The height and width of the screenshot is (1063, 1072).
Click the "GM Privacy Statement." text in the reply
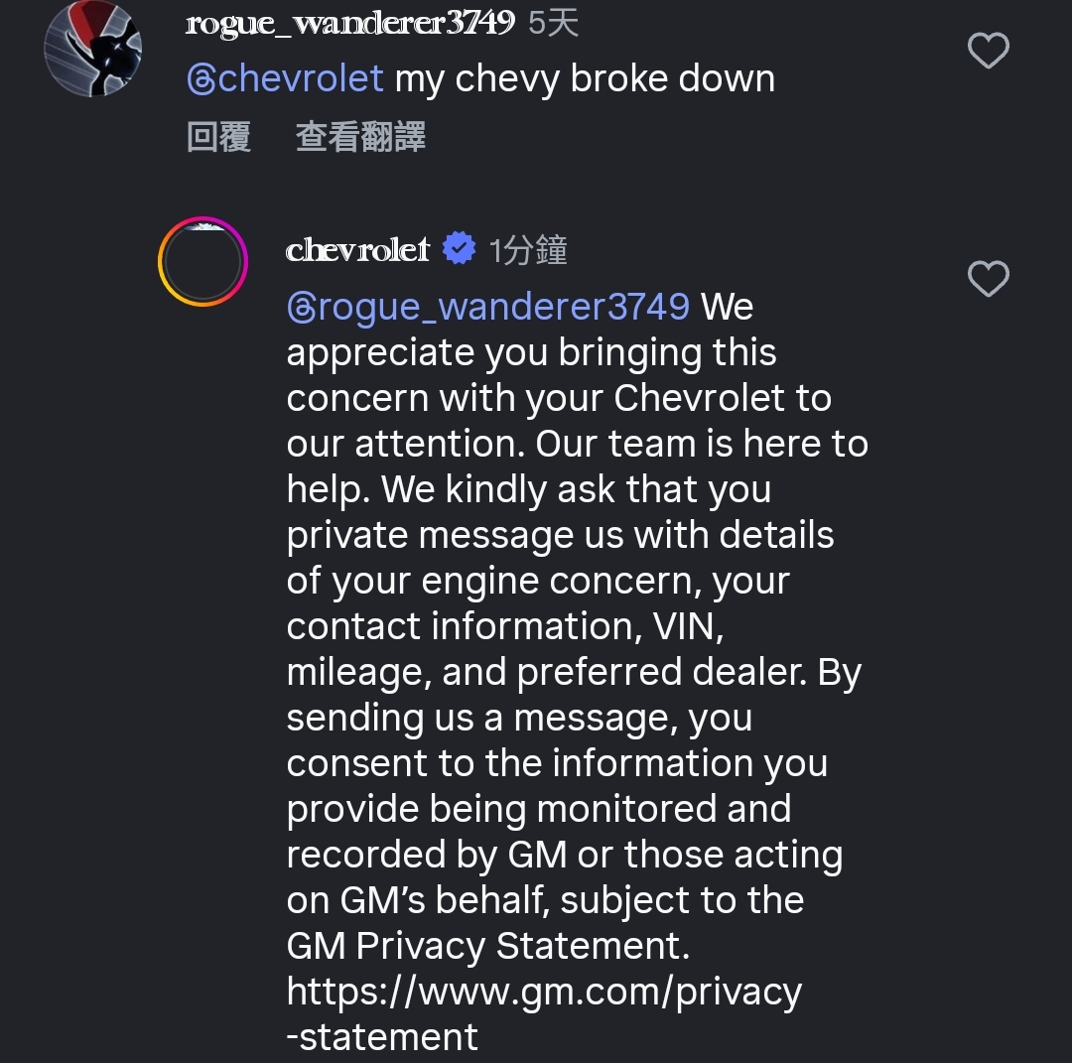pyautogui.click(x=487, y=946)
